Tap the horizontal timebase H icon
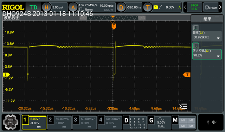Screen dimensions: 225x132 (46, 7)
